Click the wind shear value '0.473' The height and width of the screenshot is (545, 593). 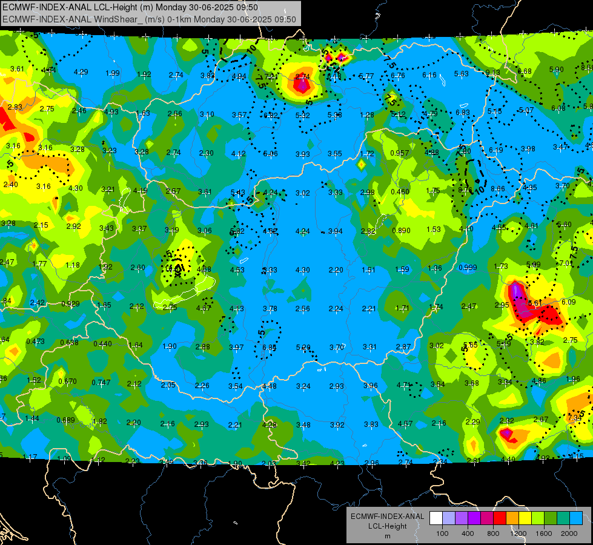[x=35, y=342]
